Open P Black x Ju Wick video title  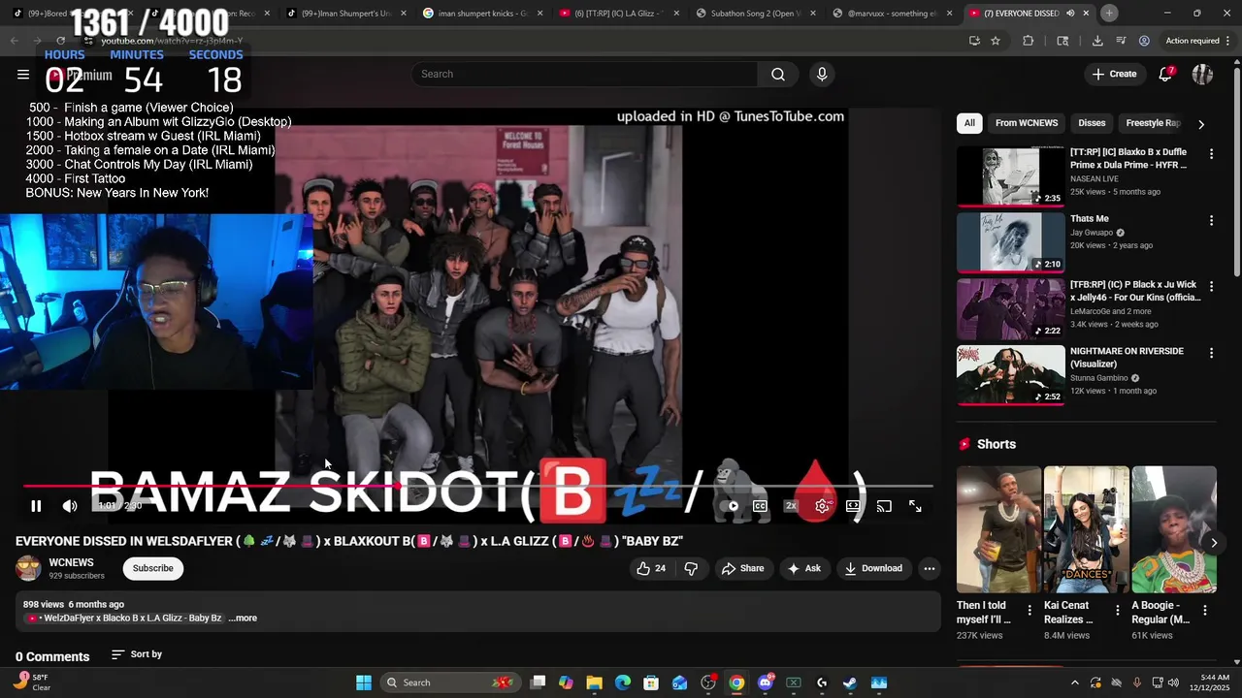pos(1133,291)
